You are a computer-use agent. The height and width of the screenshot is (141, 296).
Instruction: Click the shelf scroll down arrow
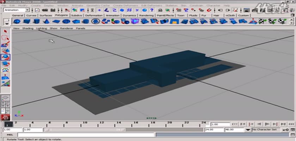point(292,23)
